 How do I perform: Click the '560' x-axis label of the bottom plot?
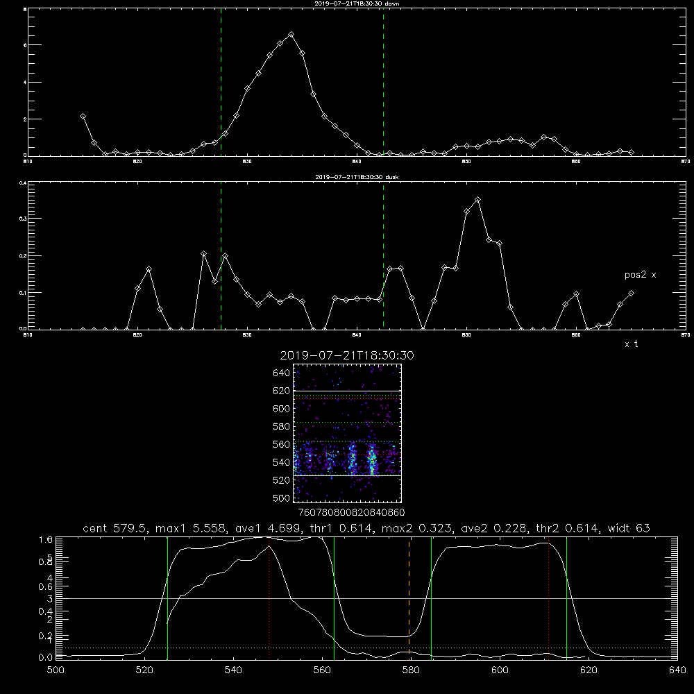(x=322, y=670)
